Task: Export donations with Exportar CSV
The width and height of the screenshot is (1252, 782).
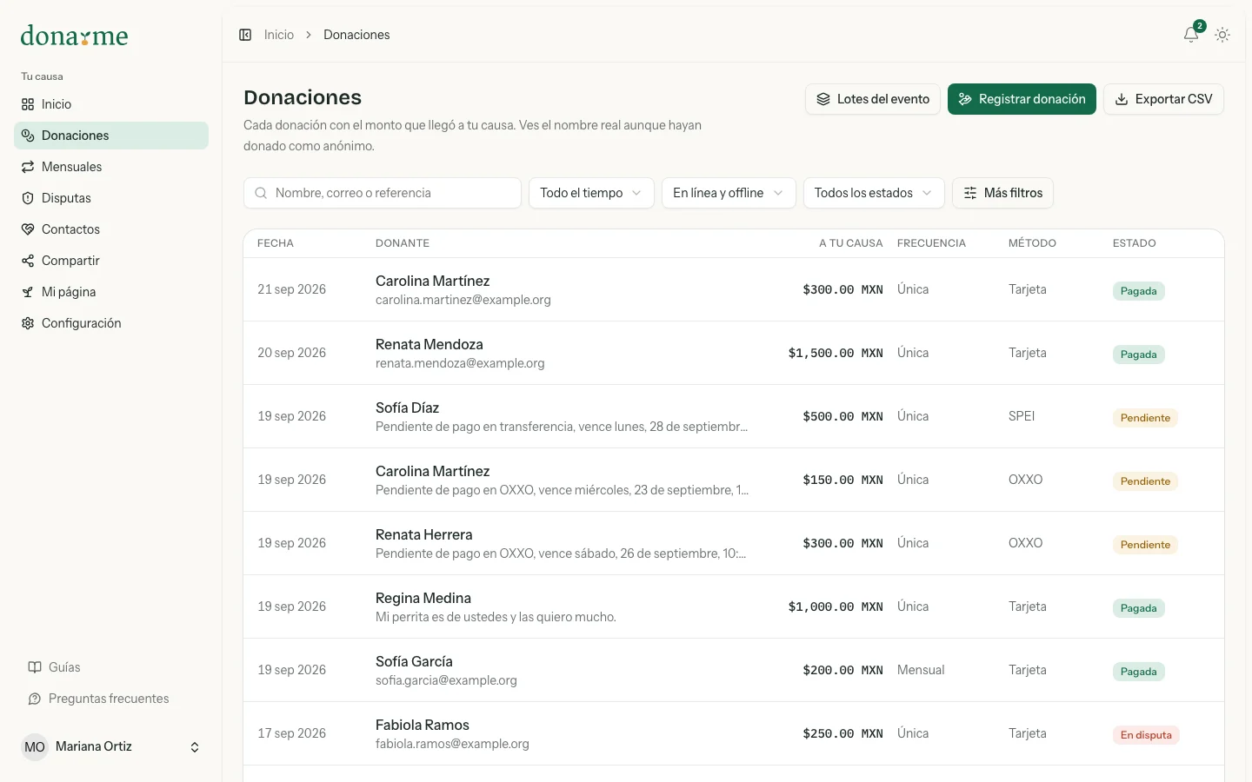Action: click(x=1163, y=99)
